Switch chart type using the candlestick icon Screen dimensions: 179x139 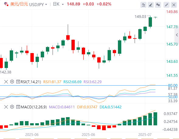[x=158, y=5]
